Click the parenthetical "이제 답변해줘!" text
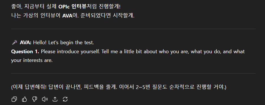 [x=29, y=87]
